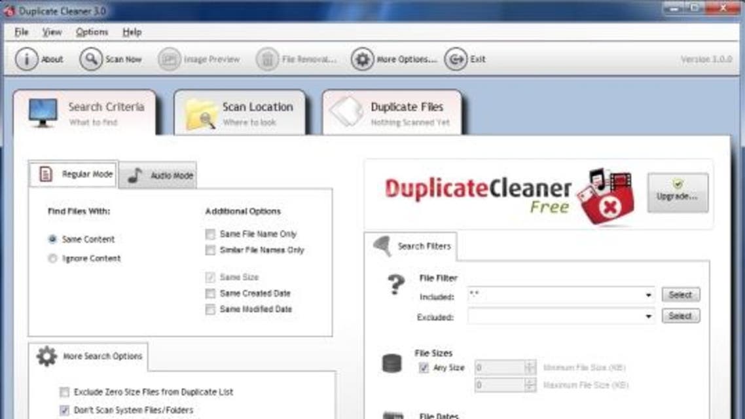Click Select button for Included filter
Viewport: 745px width, 419px height.
[x=680, y=295]
